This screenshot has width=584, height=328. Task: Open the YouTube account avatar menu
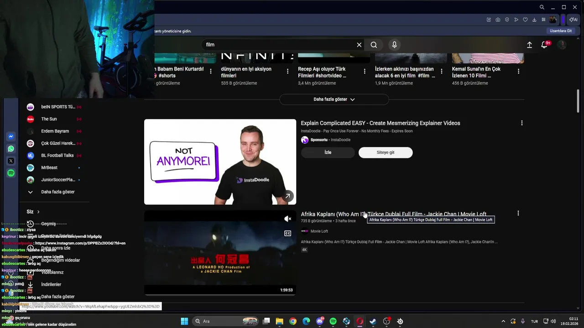(562, 45)
